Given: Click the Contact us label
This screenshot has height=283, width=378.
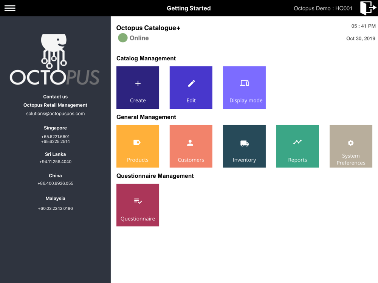Looking at the screenshot, I should point(56,97).
